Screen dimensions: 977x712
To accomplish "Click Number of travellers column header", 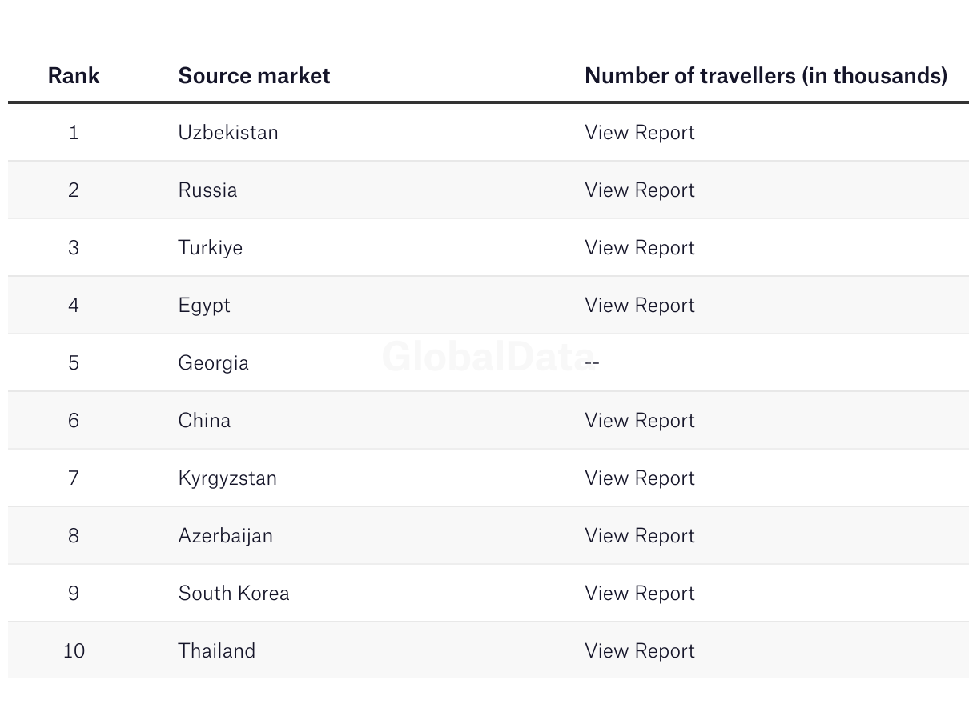I will pyautogui.click(x=766, y=76).
